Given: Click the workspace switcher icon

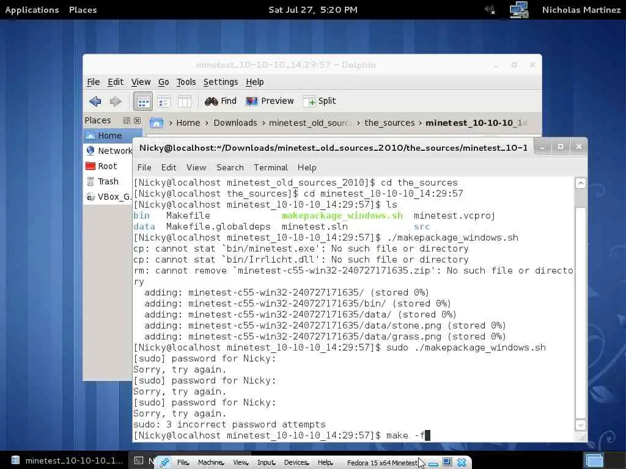Looking at the screenshot, I should [594, 460].
